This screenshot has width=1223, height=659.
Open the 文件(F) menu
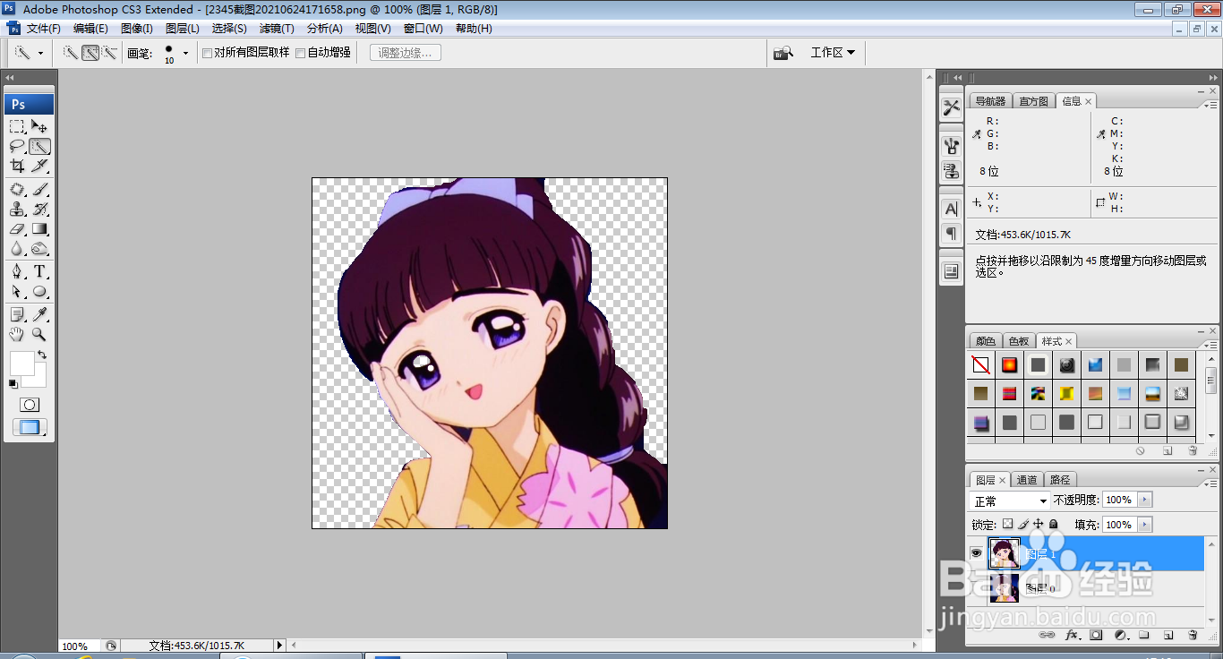43,29
